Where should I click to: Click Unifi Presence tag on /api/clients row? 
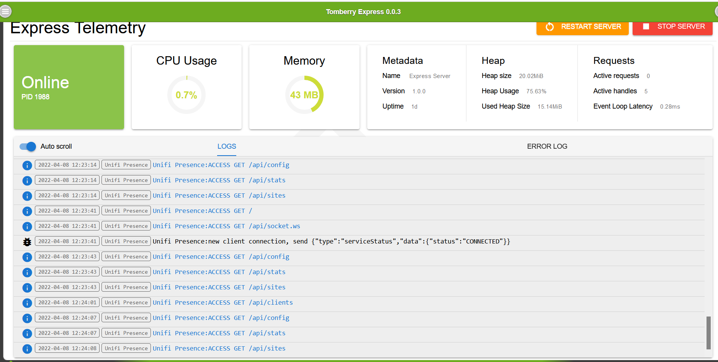coord(126,302)
